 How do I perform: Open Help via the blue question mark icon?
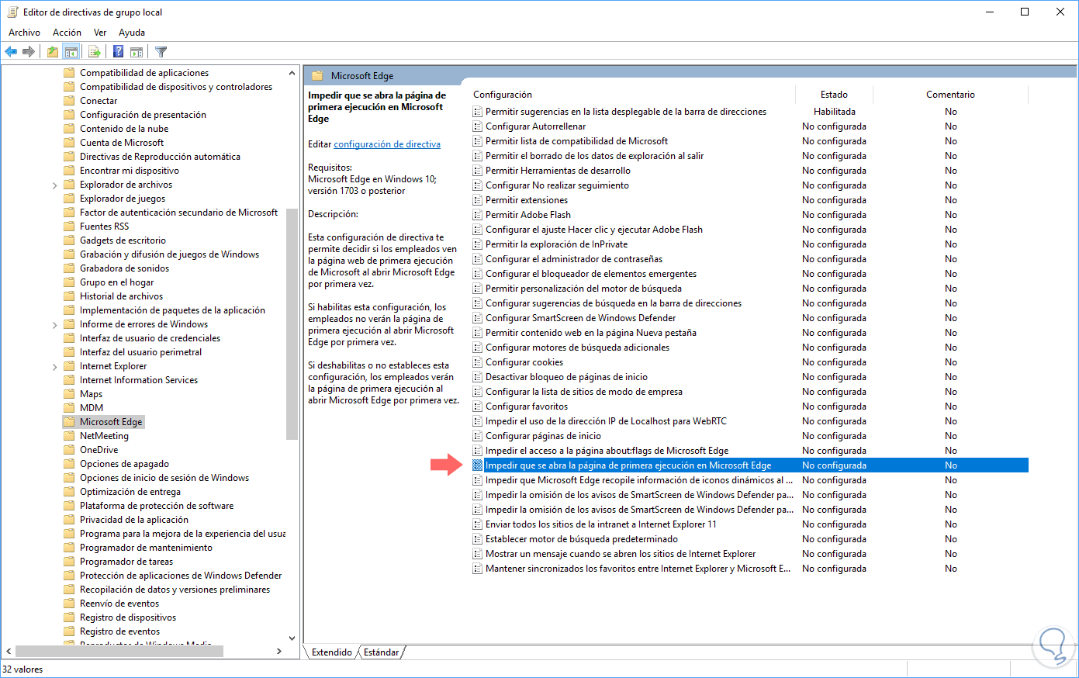(x=119, y=52)
